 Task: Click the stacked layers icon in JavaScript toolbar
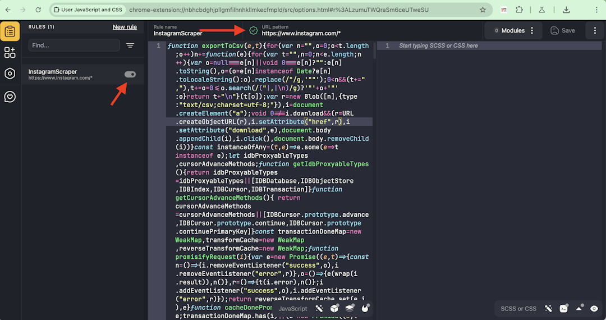(x=350, y=308)
